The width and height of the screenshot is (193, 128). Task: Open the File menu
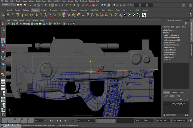pyautogui.click(x=2, y=1)
